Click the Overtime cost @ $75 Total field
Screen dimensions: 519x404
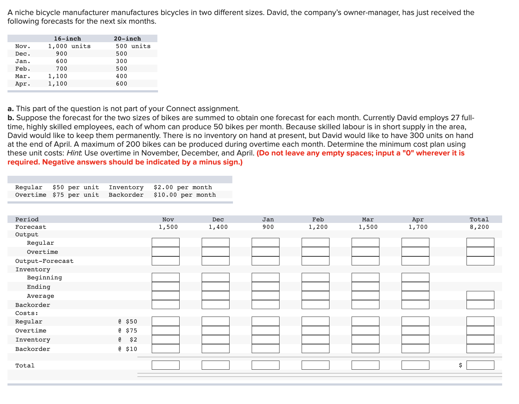point(480,330)
